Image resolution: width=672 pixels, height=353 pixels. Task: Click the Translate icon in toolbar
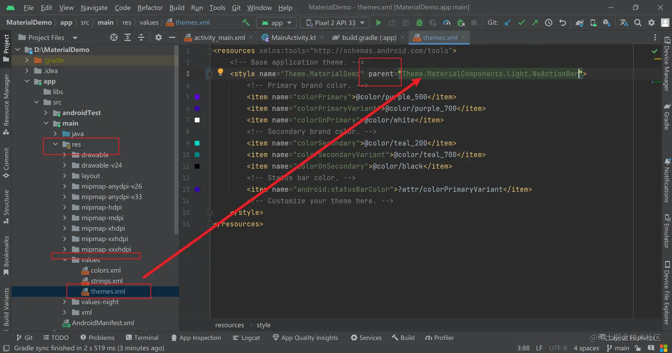[624, 22]
